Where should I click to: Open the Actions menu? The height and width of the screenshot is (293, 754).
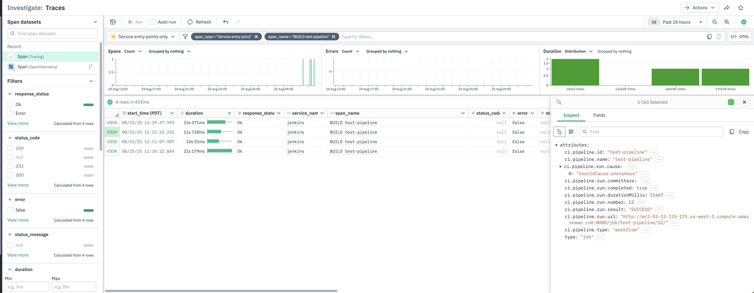(699, 8)
